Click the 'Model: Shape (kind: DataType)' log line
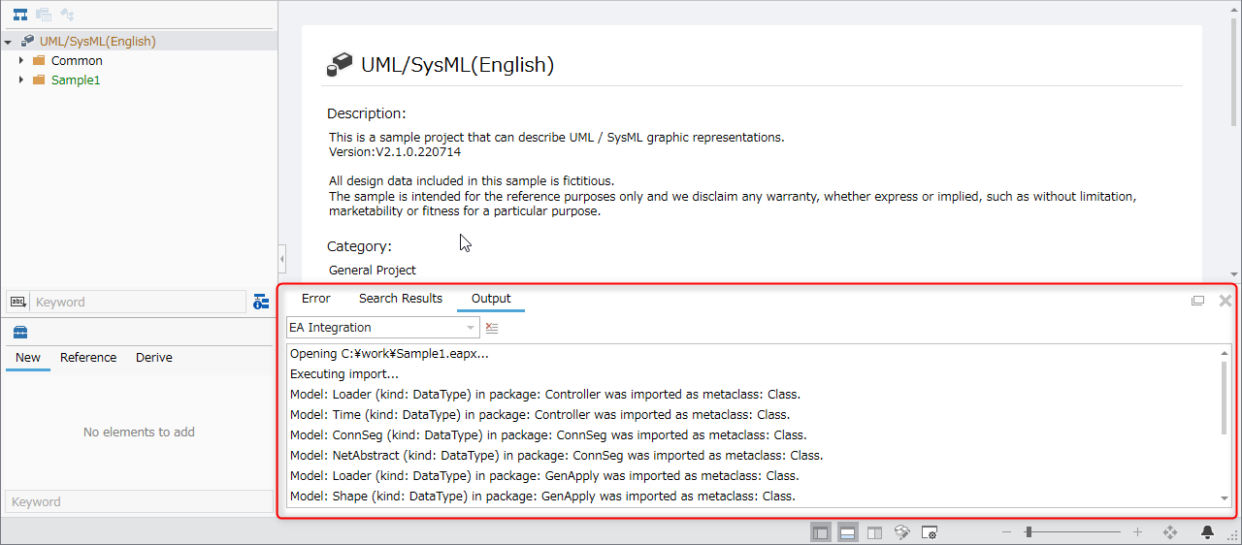The height and width of the screenshot is (545, 1242). click(542, 497)
